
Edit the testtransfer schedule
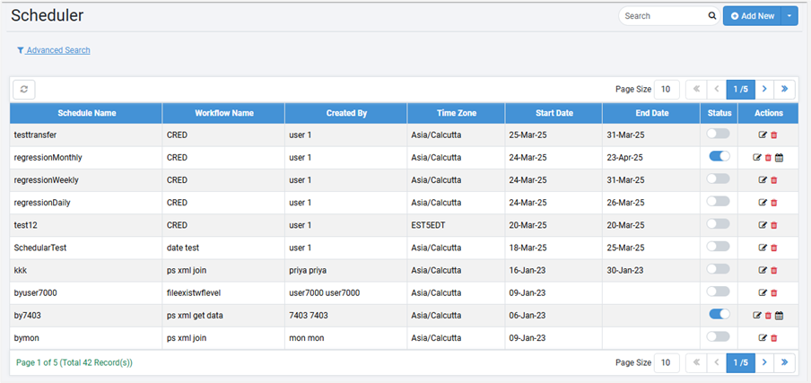pos(763,135)
